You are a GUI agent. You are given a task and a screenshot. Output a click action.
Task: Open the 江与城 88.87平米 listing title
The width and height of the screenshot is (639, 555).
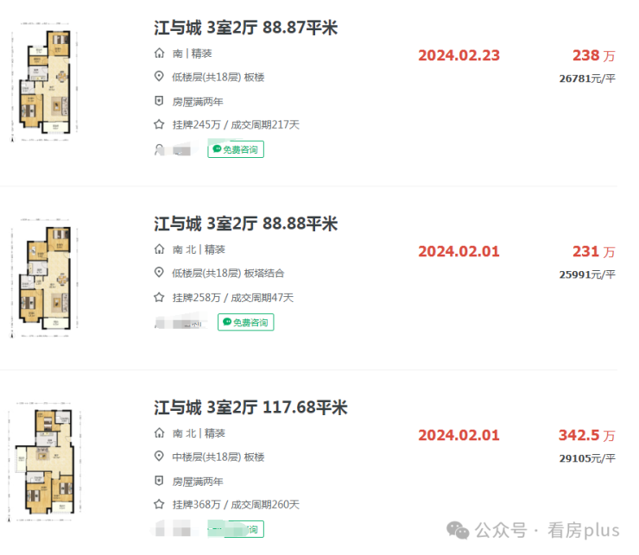point(245,28)
